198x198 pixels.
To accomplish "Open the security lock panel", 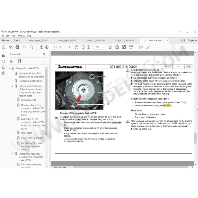I will tap(3, 55).
